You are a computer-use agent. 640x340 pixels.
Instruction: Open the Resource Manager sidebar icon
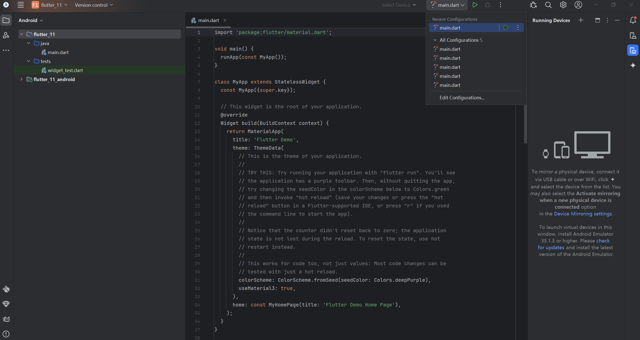tap(6, 35)
